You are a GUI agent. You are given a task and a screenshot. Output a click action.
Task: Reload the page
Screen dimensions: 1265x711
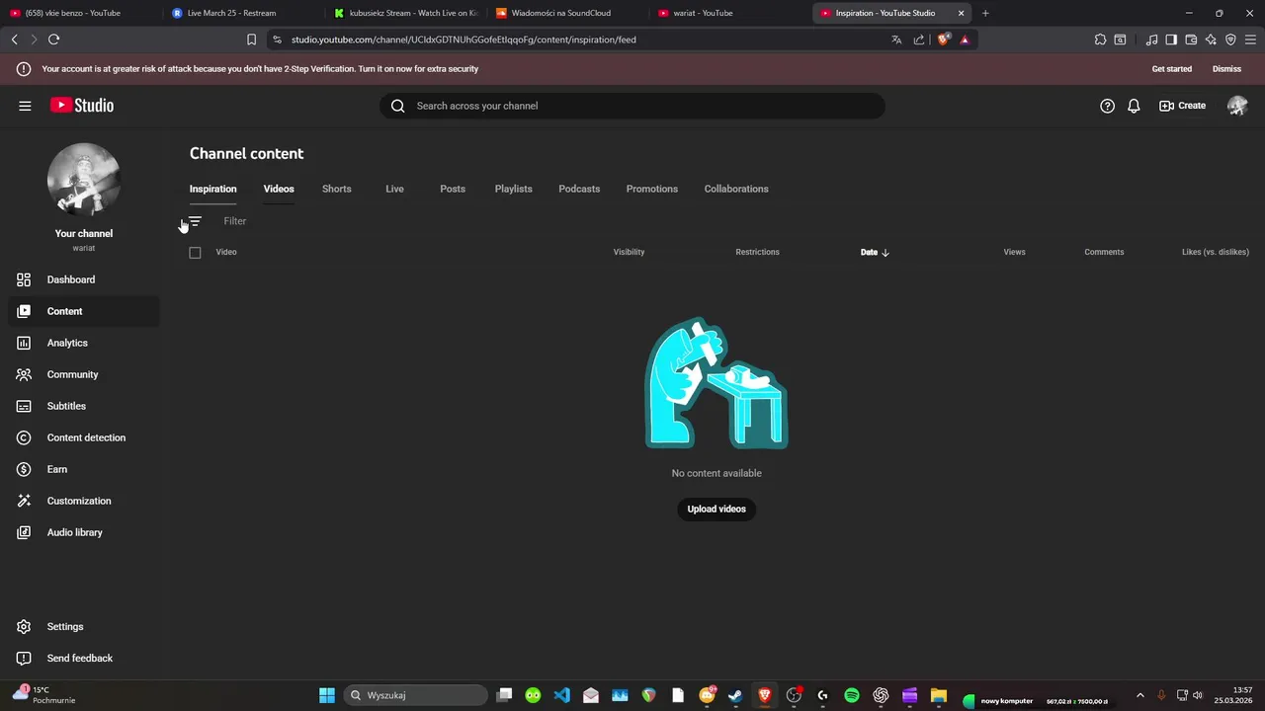[x=53, y=39]
